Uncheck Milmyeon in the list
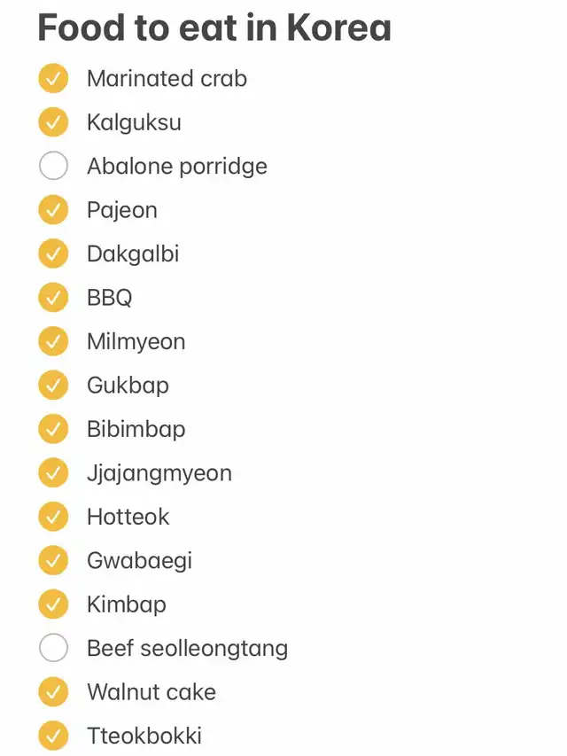The width and height of the screenshot is (567, 756). [x=53, y=341]
